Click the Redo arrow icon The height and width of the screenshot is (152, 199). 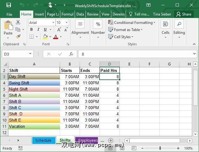pos(36,5)
